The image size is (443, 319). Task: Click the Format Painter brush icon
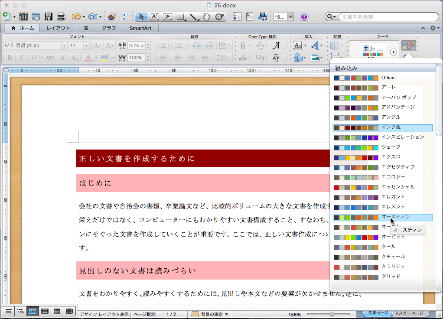pos(112,16)
